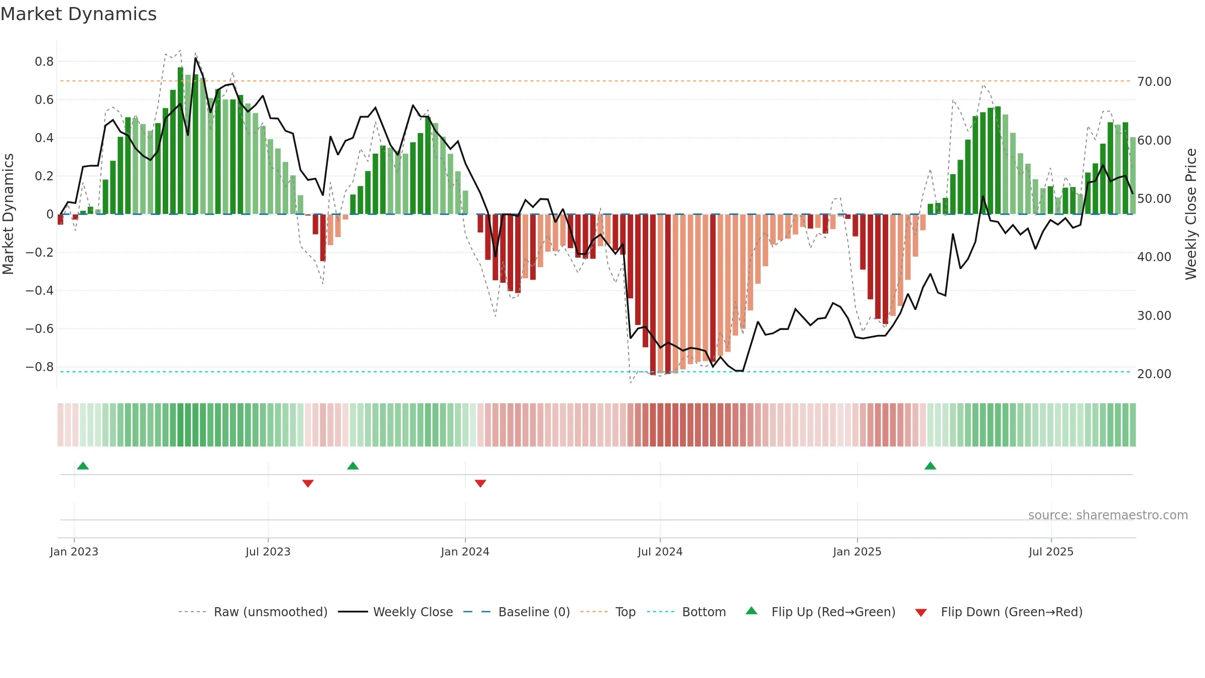Image resolution: width=1205 pixels, height=678 pixels.
Task: Click the deepest red bar near −0.84
Action: (x=653, y=294)
